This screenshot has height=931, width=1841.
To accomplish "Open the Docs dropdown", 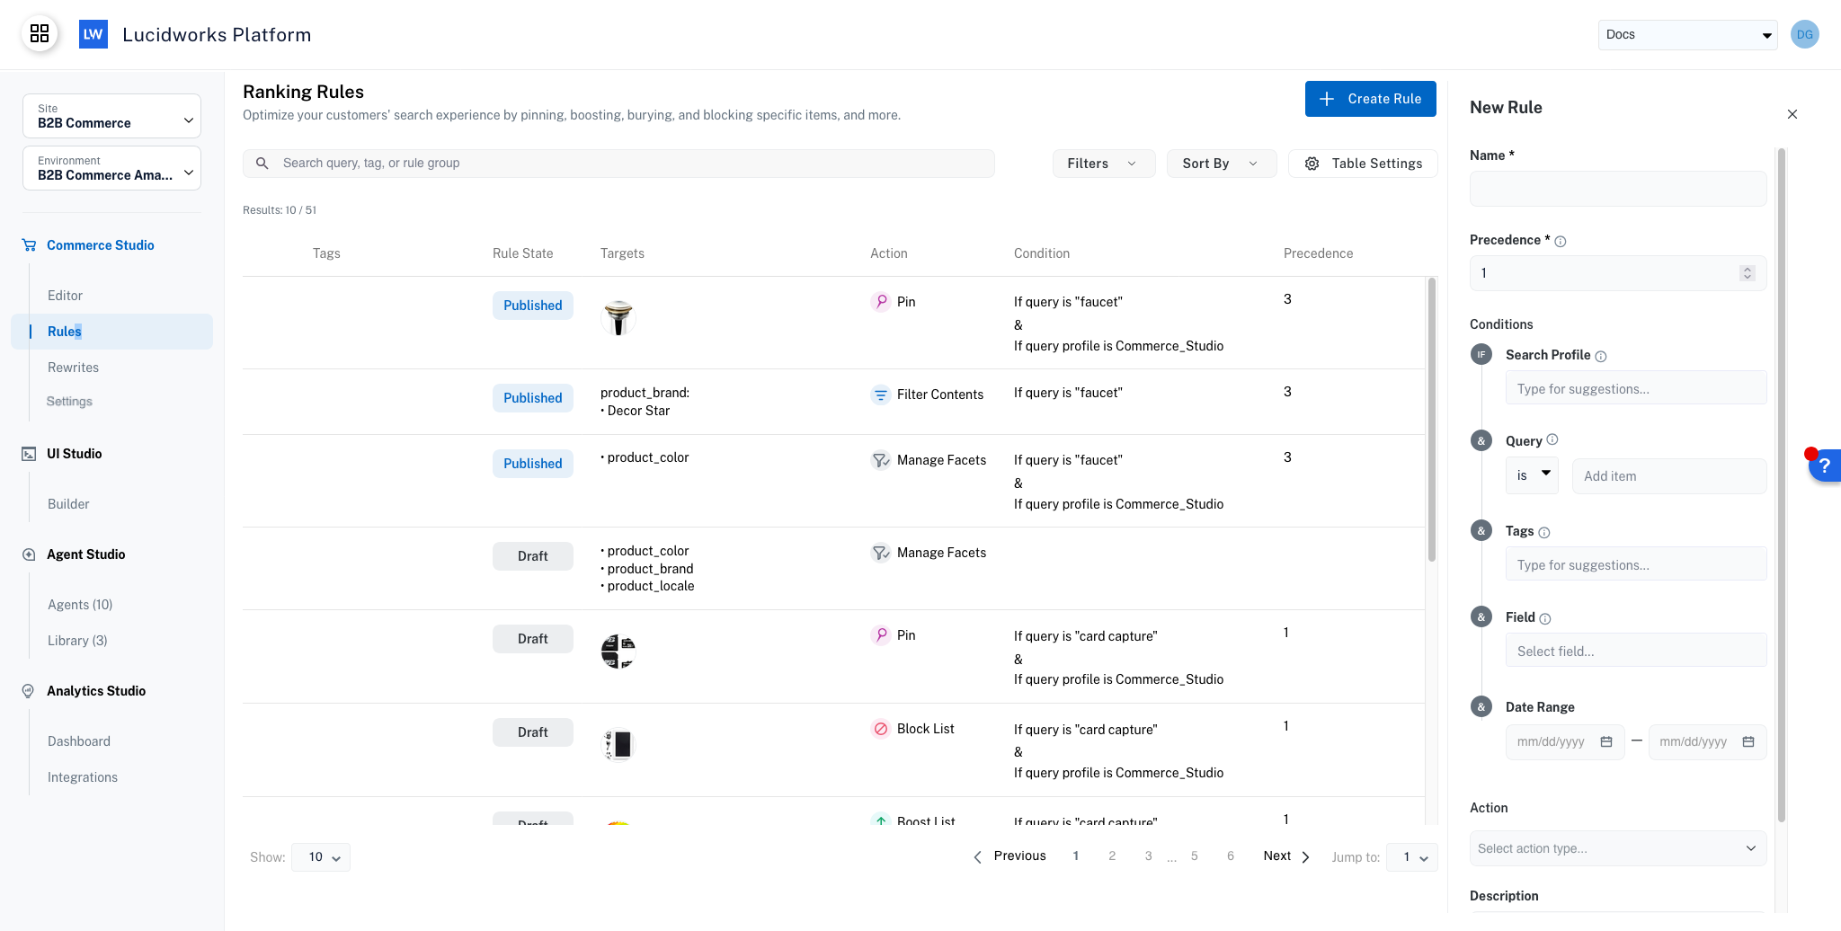I will coord(1687,34).
